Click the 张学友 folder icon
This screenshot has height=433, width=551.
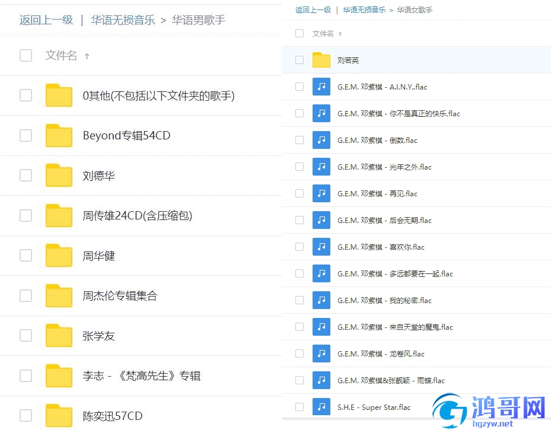59,336
